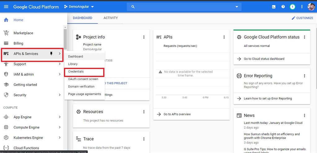This screenshot has width=317, height=153.
Task: Click the CUSTOMIZE button
Action: [302, 18]
